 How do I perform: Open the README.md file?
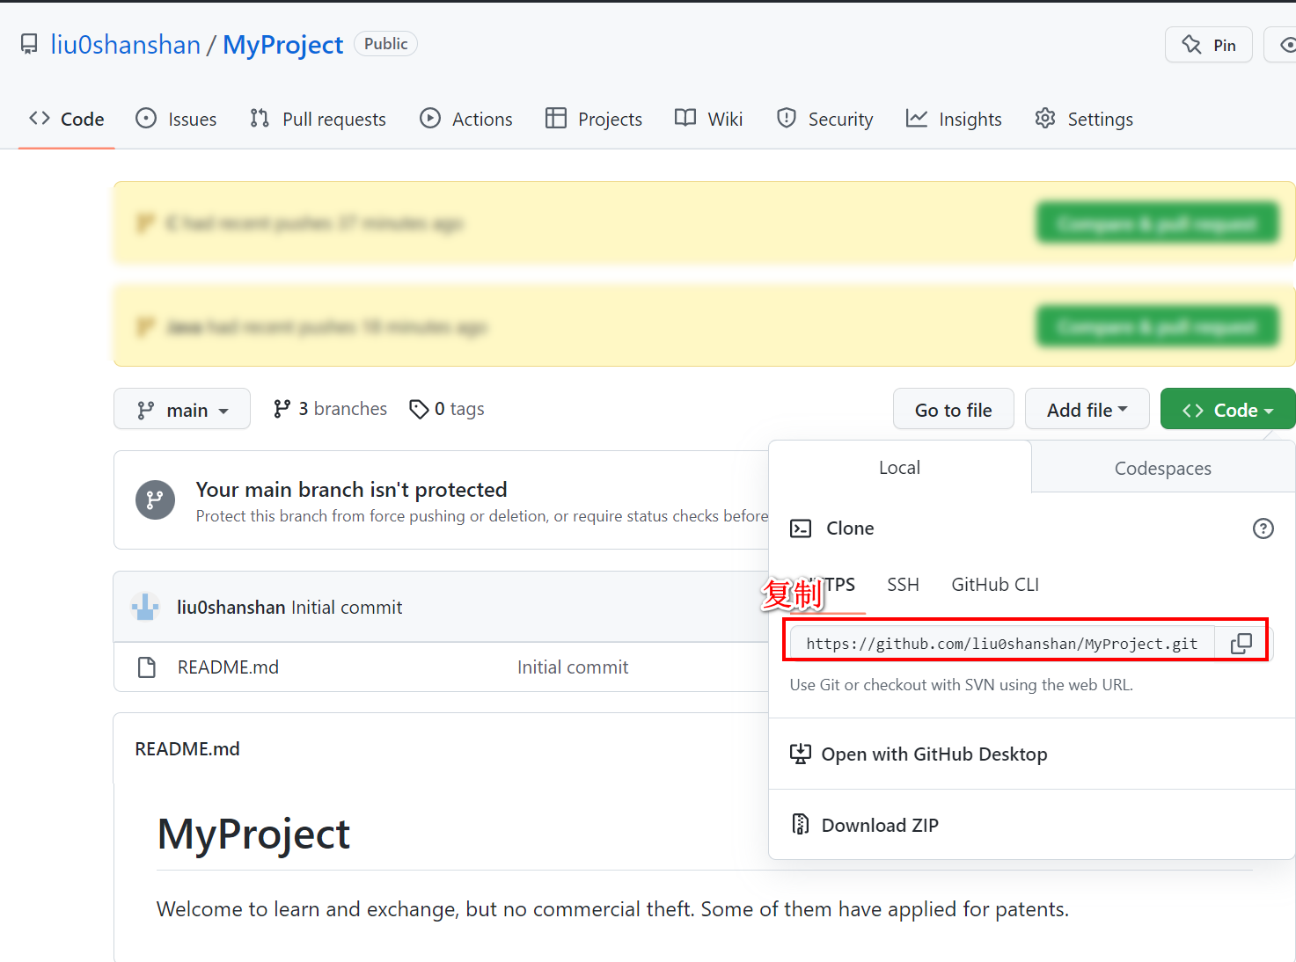228,667
